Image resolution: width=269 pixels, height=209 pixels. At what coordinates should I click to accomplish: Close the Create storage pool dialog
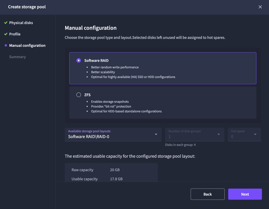click(x=260, y=7)
